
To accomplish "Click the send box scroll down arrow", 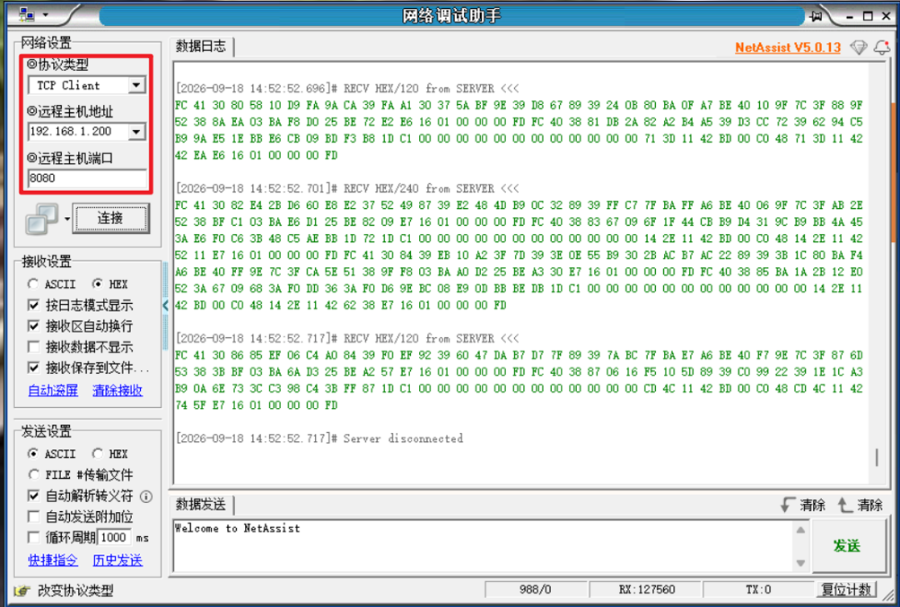I will 800,563.
